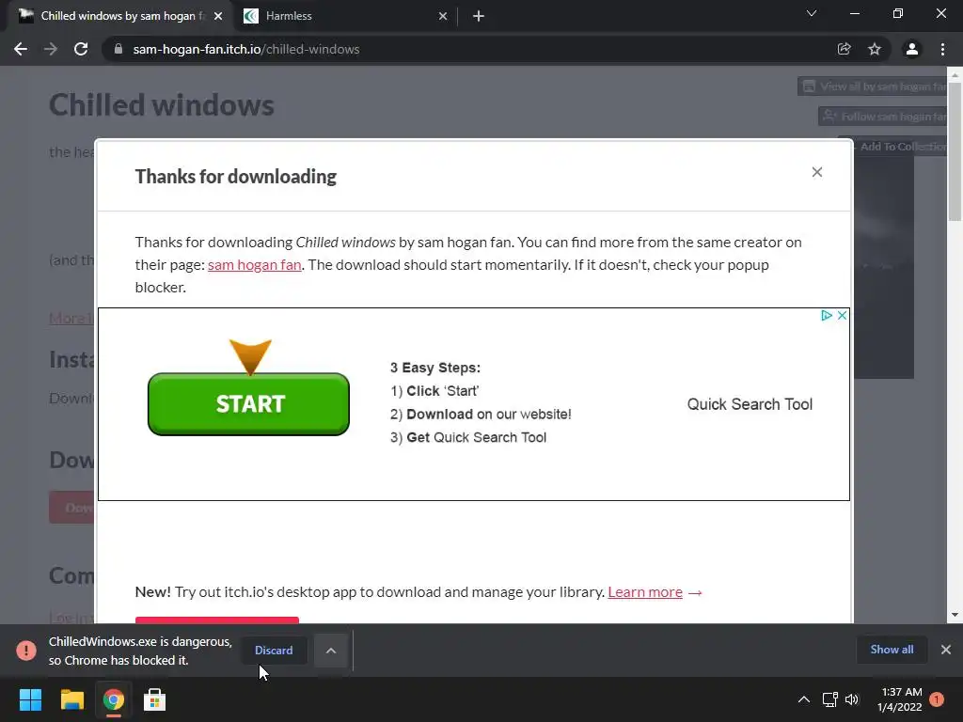Open the tab search dropdown
The height and width of the screenshot is (722, 963).
[x=812, y=13]
